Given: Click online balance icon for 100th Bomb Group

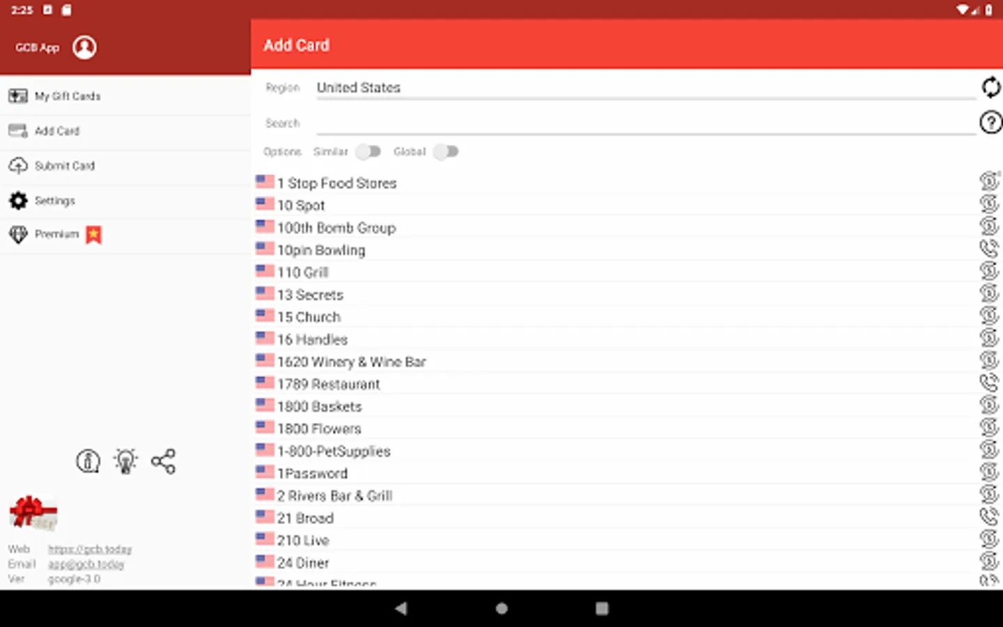Looking at the screenshot, I should 989,226.
